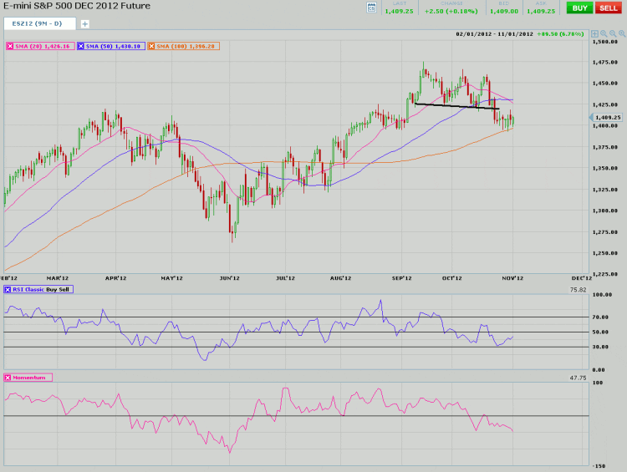Click the add new chart tab plus icon
The image size is (627, 472).
84,23
